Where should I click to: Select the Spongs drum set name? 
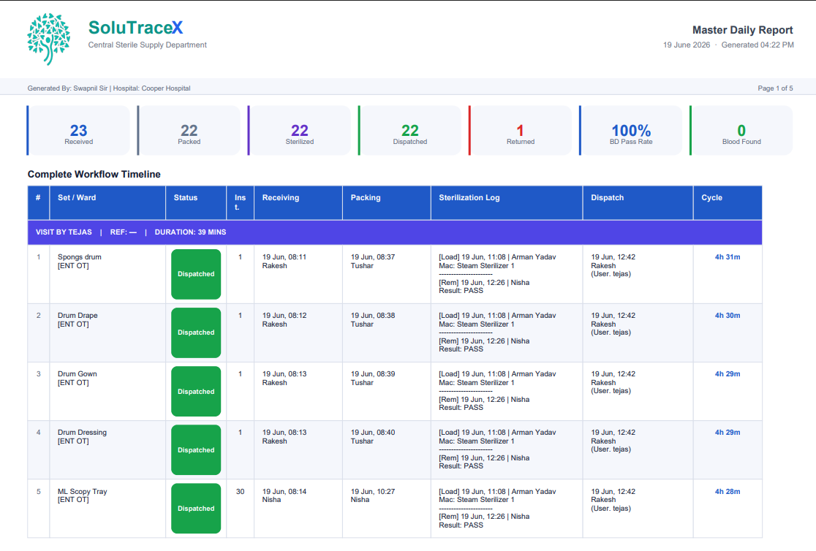(80, 257)
